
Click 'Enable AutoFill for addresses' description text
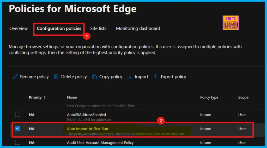coord(89,120)
